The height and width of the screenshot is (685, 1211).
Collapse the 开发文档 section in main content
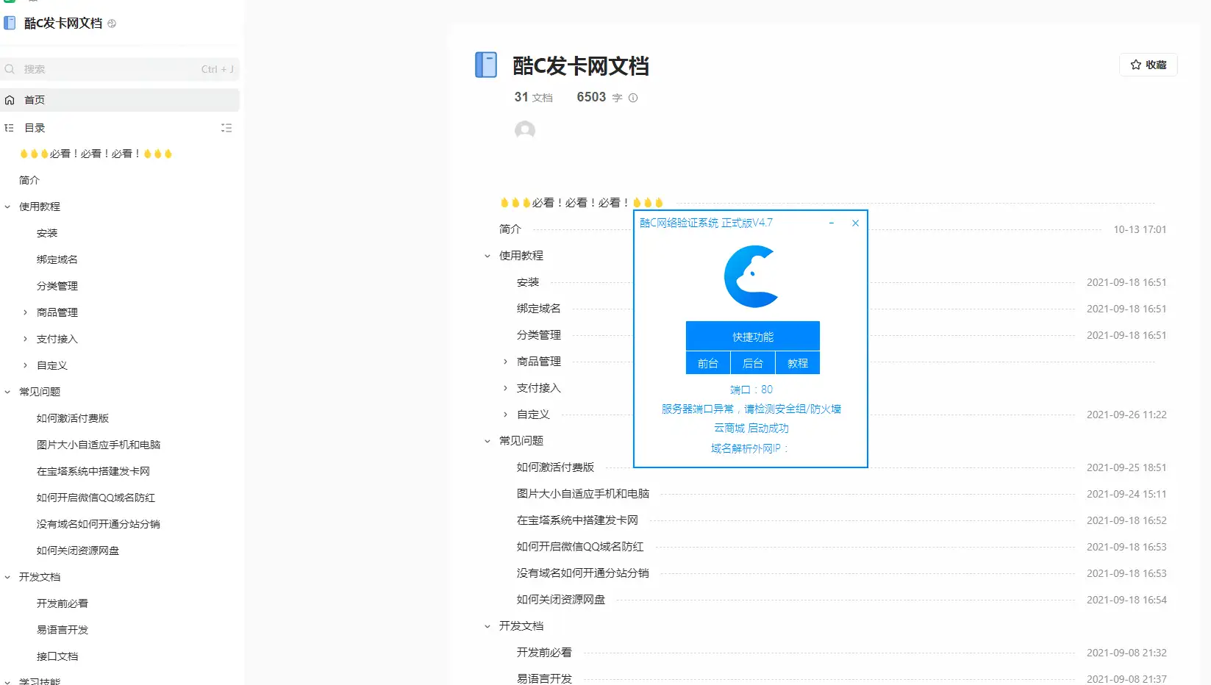pyautogui.click(x=487, y=625)
